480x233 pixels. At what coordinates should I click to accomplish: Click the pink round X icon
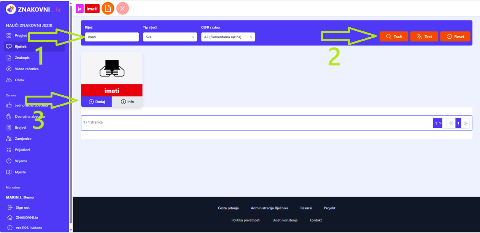pos(122,8)
